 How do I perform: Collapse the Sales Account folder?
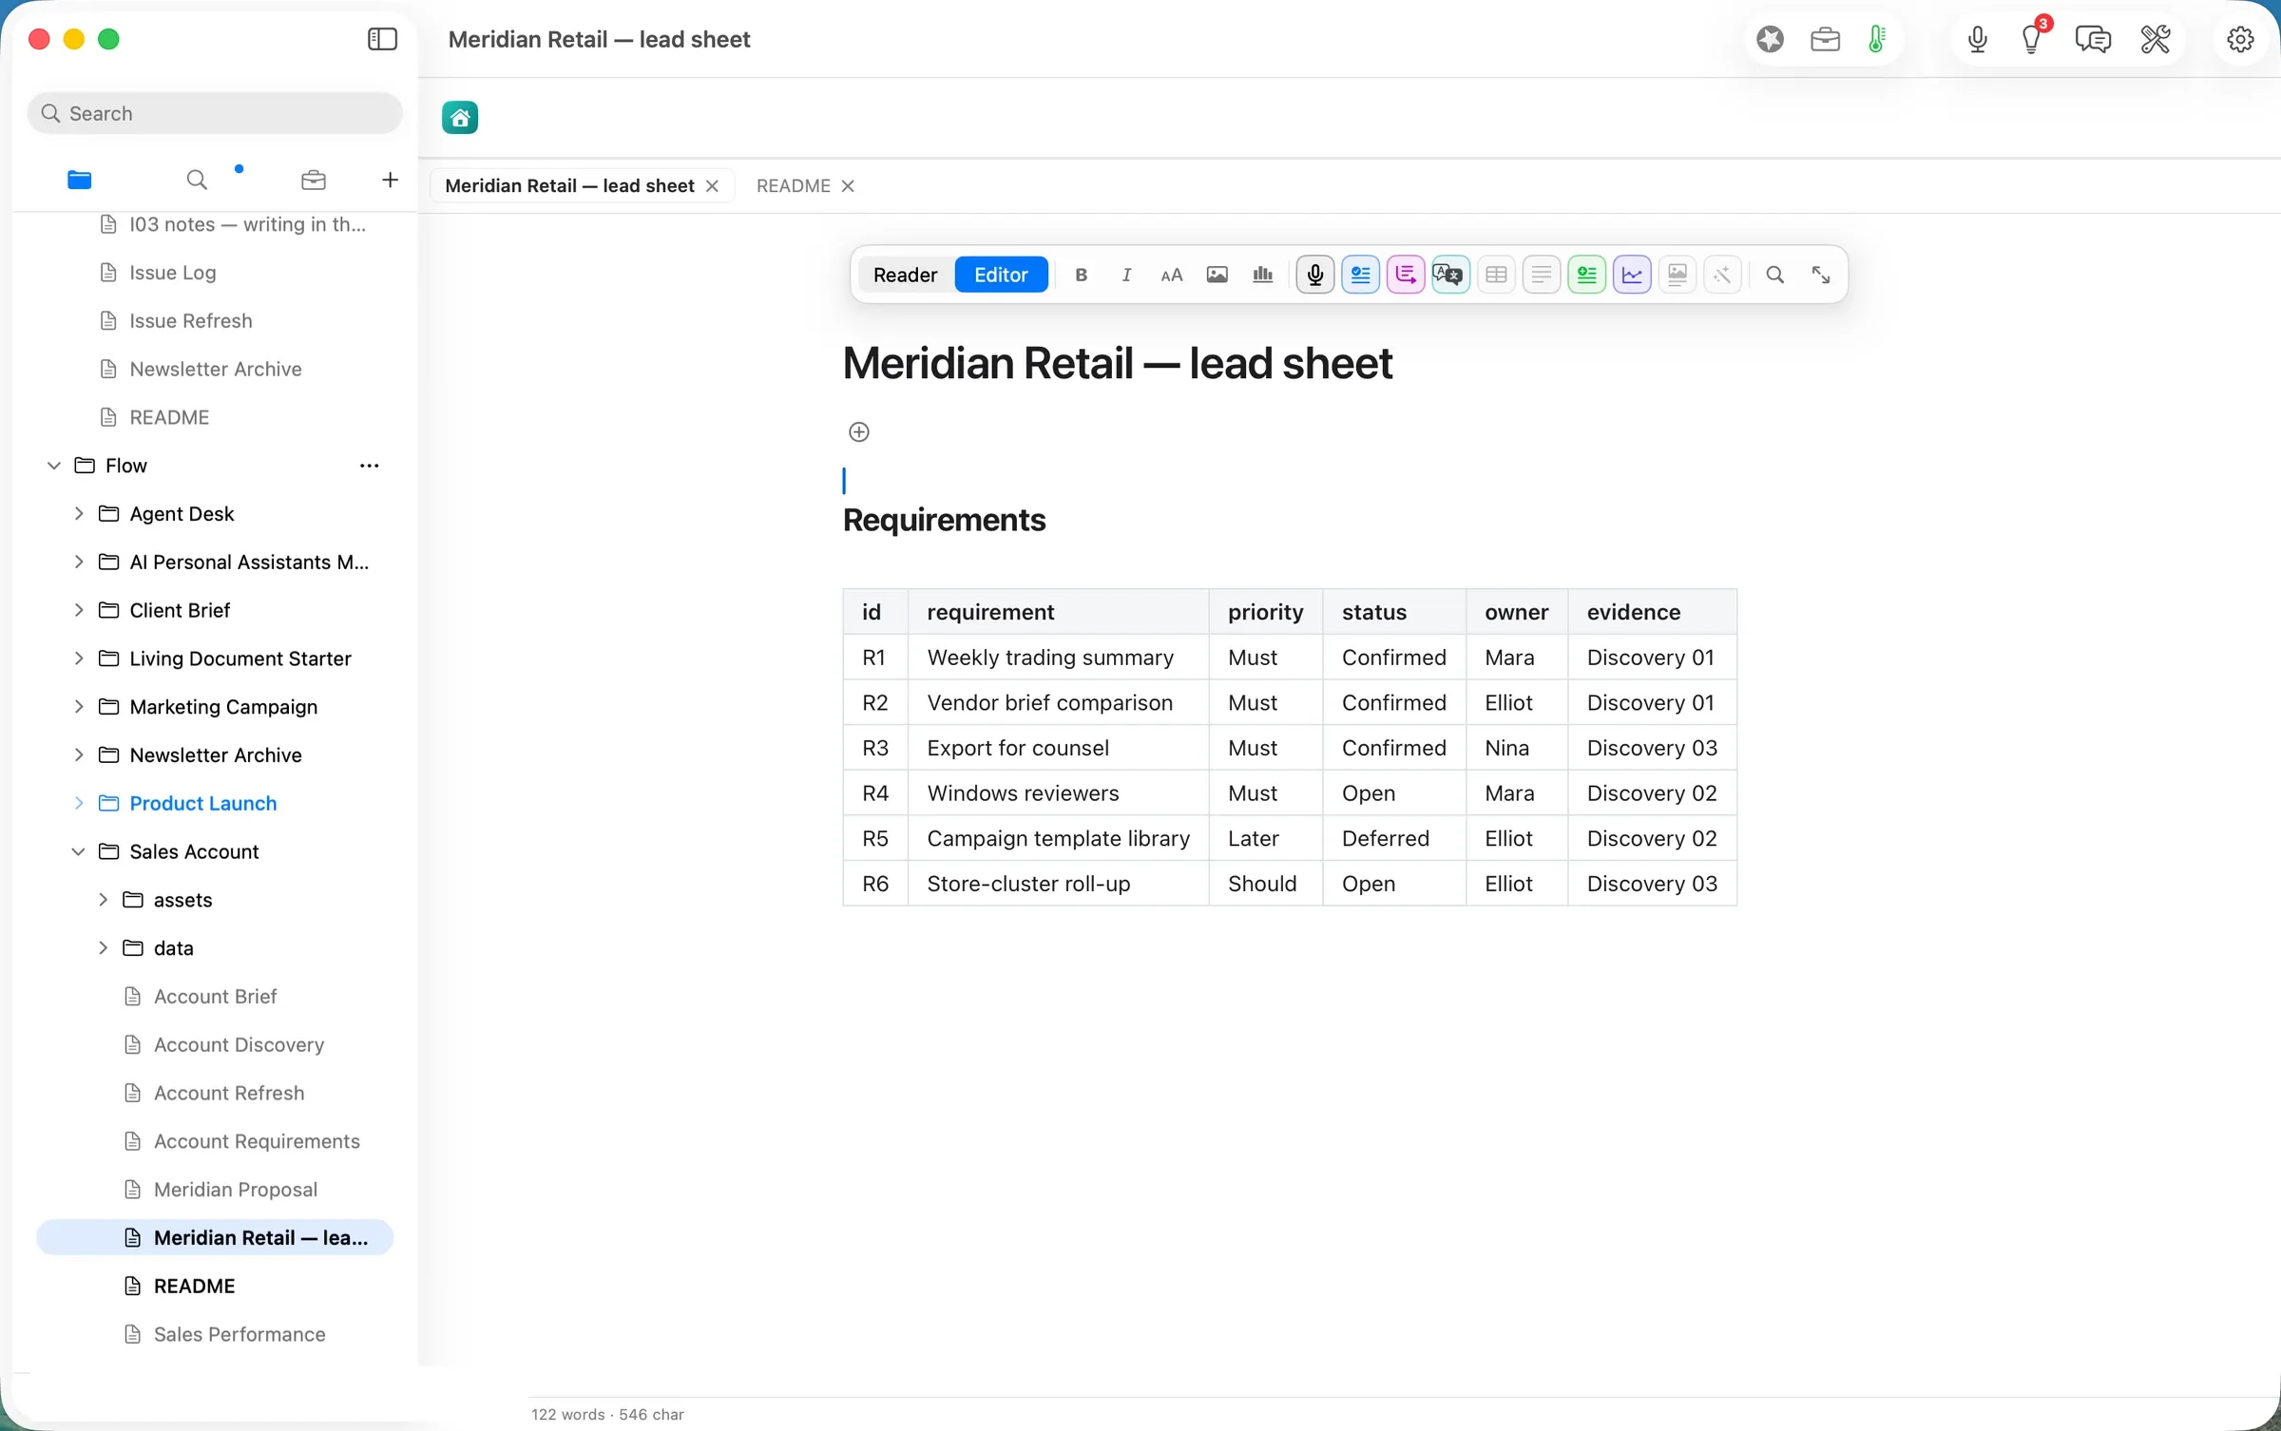(79, 851)
